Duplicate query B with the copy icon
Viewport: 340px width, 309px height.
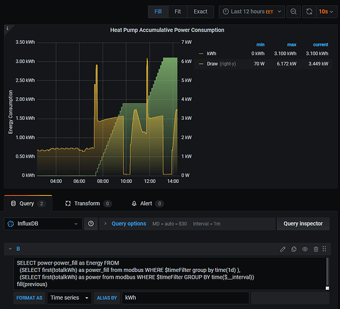(x=294, y=249)
